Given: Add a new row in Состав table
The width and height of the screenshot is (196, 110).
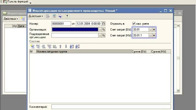Looking at the screenshot, I should (32, 46).
